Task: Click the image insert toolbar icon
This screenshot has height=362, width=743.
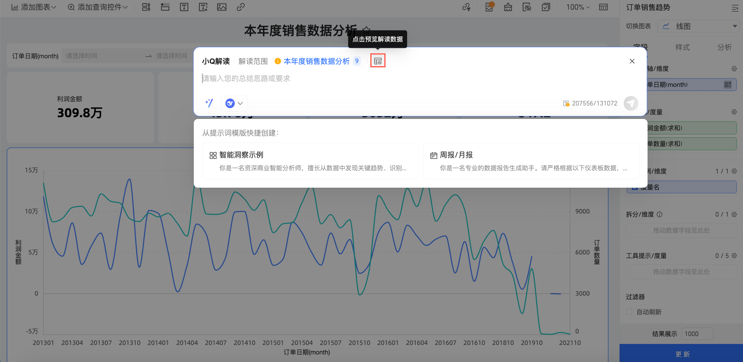Action: (x=222, y=7)
